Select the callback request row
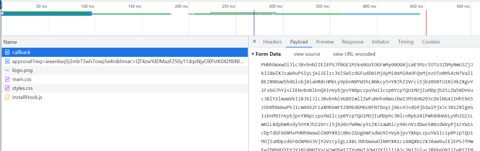The width and height of the screenshot is (480, 151). 125,52
